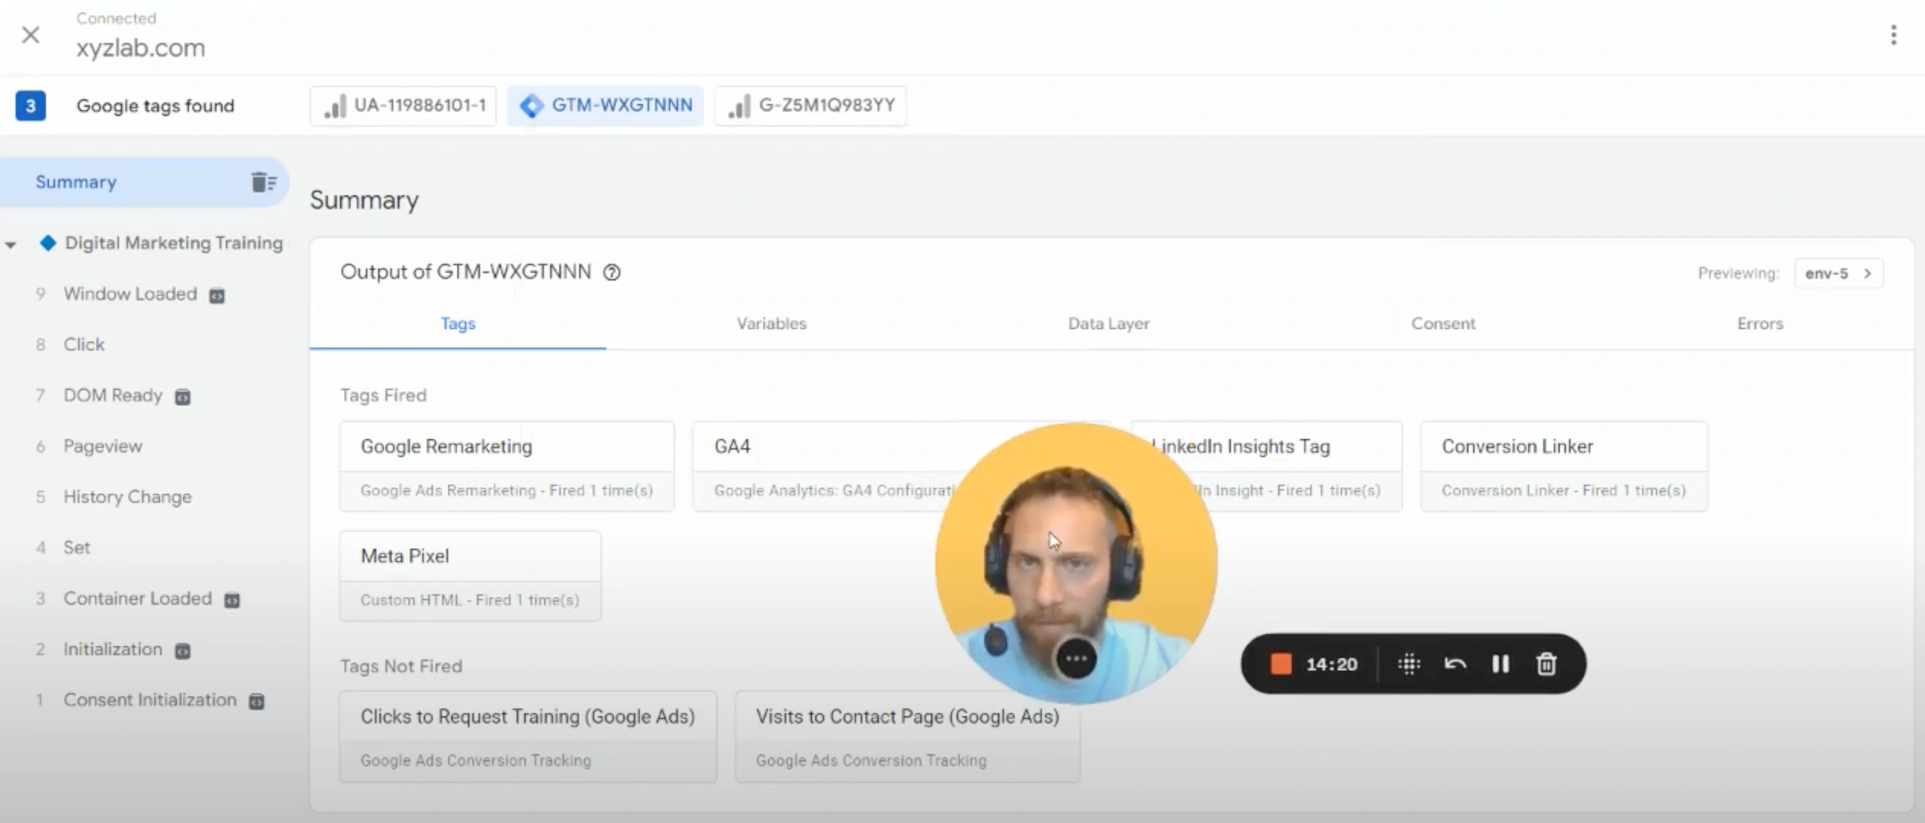Image resolution: width=1925 pixels, height=823 pixels.
Task: Select the Pageview event
Action: coord(102,446)
